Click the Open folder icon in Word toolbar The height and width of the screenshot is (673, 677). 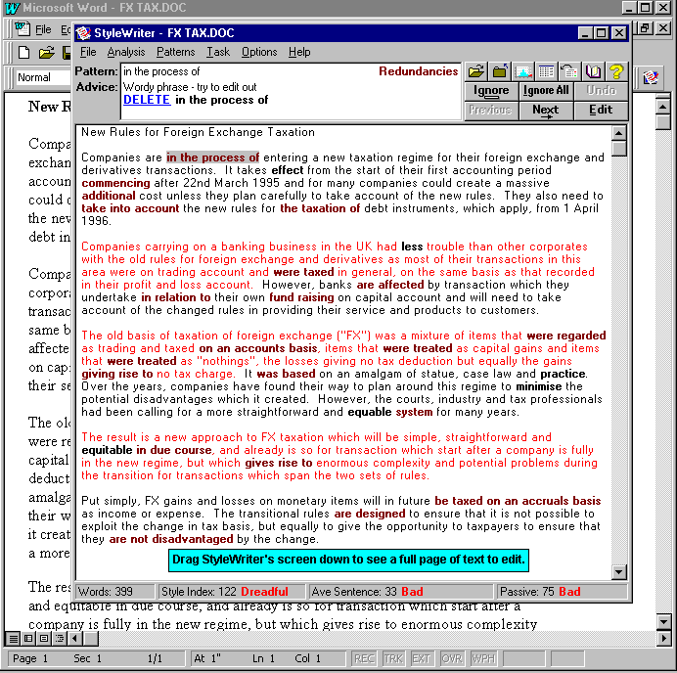[x=46, y=53]
